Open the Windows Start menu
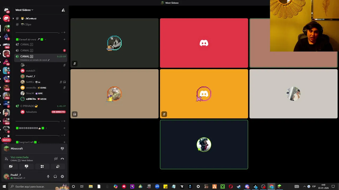The image size is (339, 190). (4, 187)
